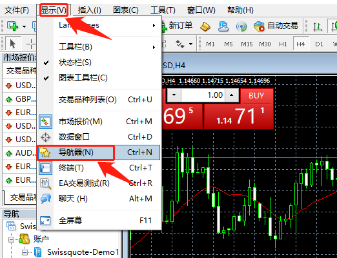This screenshot has height=258, width=337.
Task: Open the 图表(C) menu
Action: pos(126,10)
